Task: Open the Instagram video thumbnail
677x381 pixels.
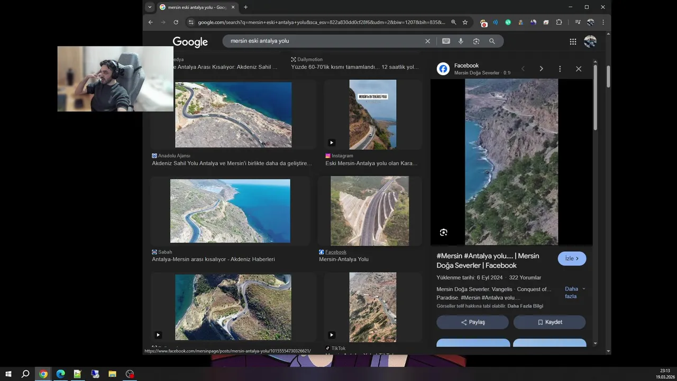Action: click(x=373, y=114)
